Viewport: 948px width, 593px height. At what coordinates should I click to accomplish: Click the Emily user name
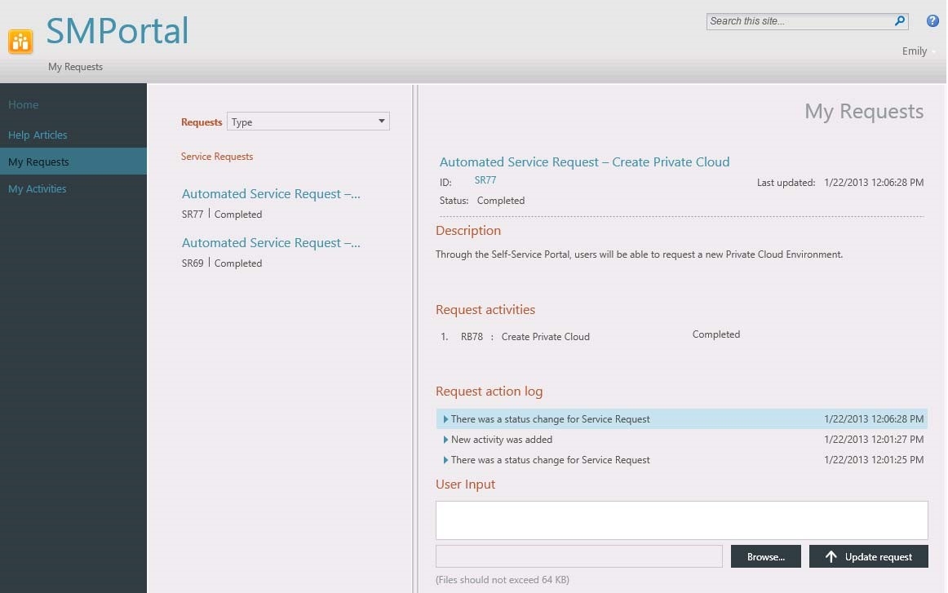(x=914, y=51)
